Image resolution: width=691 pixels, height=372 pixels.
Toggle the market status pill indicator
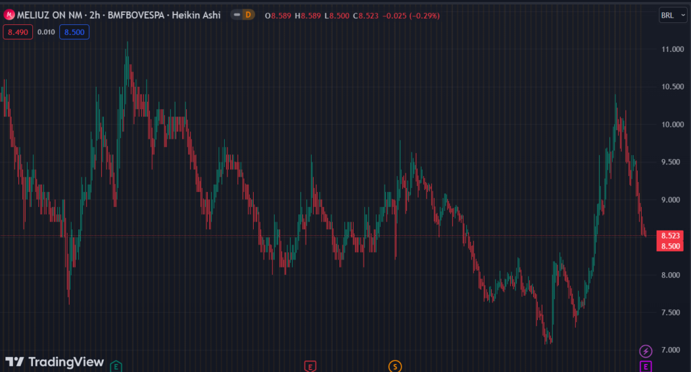[237, 15]
